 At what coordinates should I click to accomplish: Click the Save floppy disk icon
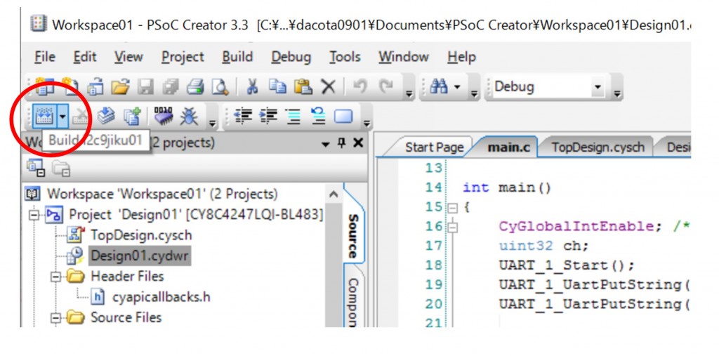click(x=145, y=86)
